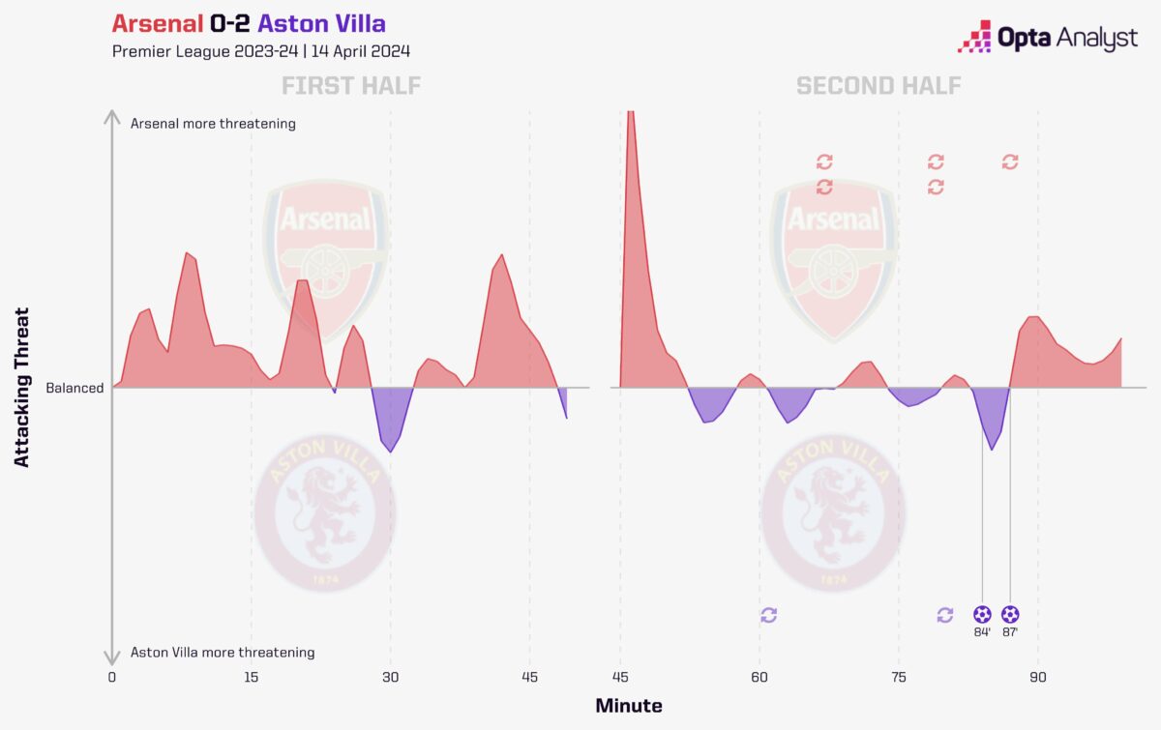Select the FIRST HALF heading
The height and width of the screenshot is (730, 1161).
pos(351,86)
